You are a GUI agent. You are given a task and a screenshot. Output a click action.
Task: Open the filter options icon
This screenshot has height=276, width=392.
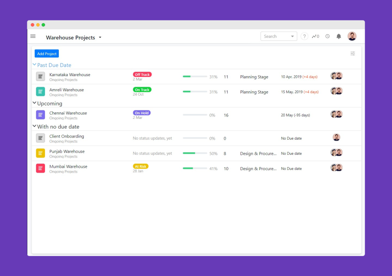352,53
